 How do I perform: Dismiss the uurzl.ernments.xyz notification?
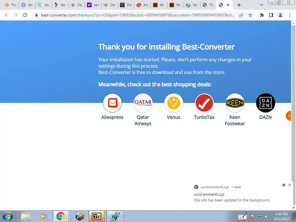pos(290,185)
